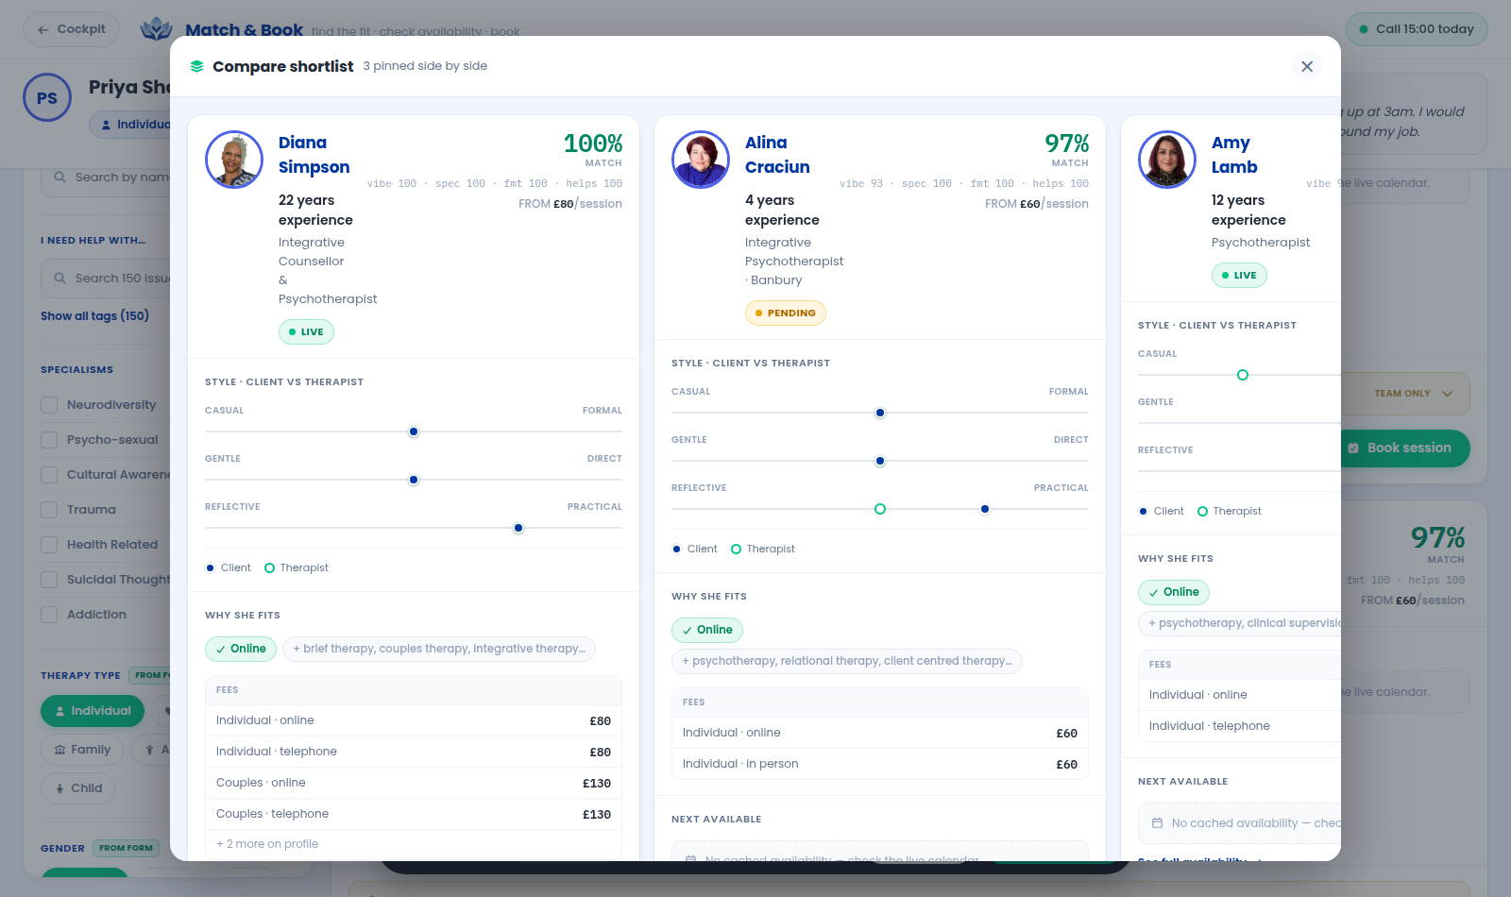Tick the Health Related checkbox
This screenshot has width=1511, height=897.
49,545
